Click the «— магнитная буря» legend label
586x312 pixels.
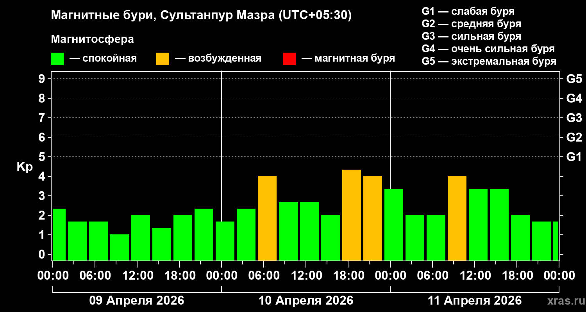pyautogui.click(x=348, y=58)
